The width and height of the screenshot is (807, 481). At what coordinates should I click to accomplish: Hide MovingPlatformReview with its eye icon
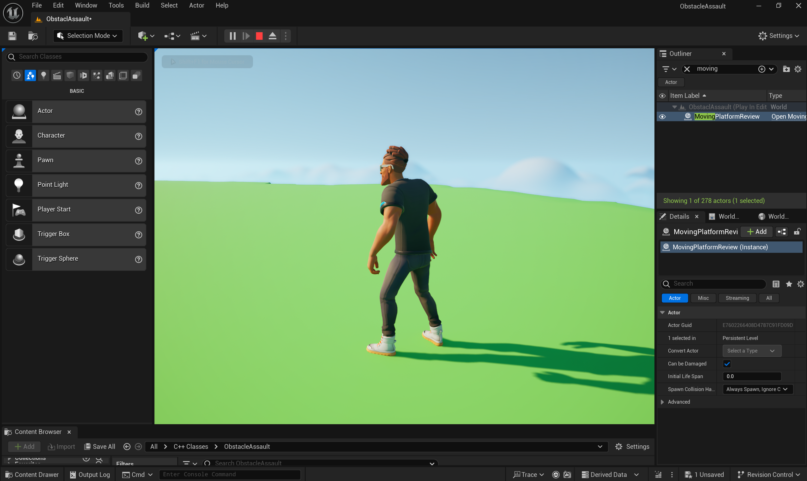pyautogui.click(x=662, y=117)
